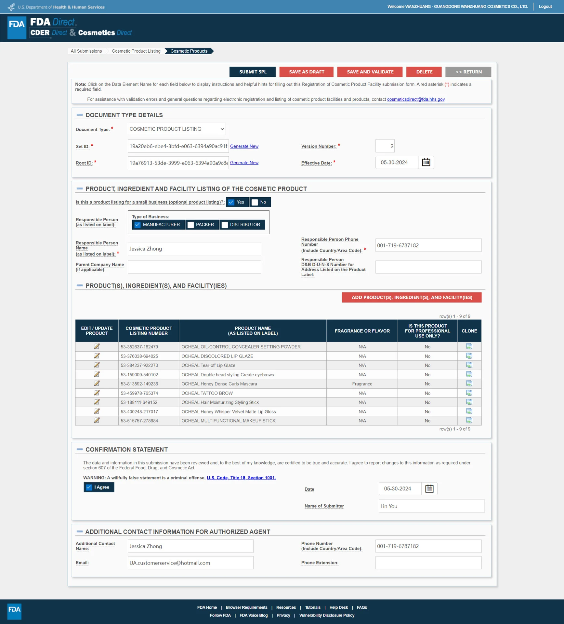Image resolution: width=564 pixels, height=624 pixels.
Task: Clone the OIL-CONTROL CONCEALER SETTING POWDER row
Action: point(469,346)
